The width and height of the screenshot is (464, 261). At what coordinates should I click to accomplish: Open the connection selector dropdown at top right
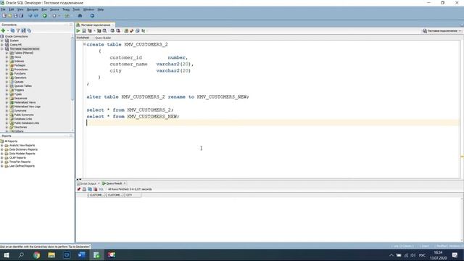pyautogui.click(x=442, y=30)
